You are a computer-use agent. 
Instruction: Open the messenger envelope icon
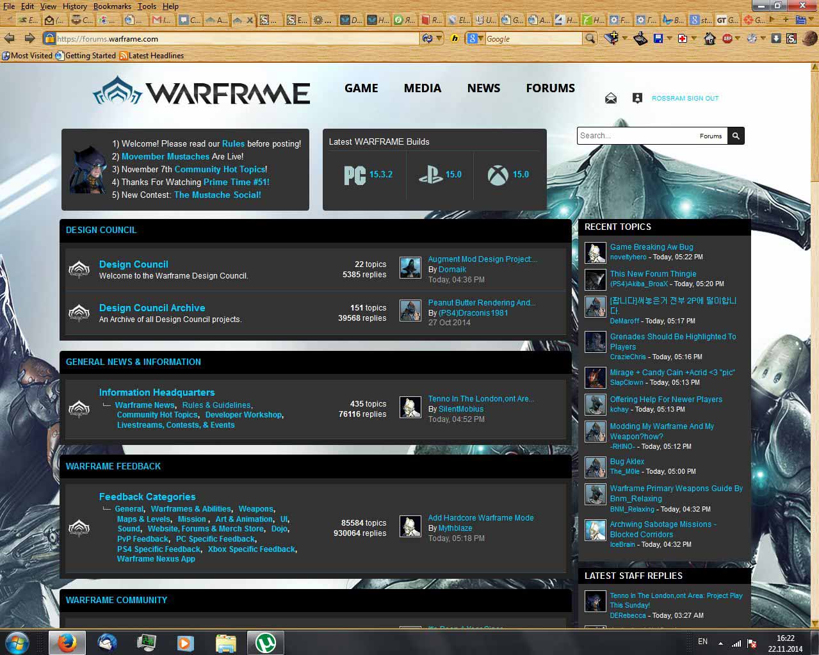click(x=611, y=98)
